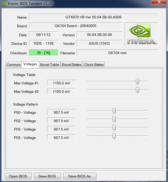Click the Version field 80.04.5B.00.09

100,35
